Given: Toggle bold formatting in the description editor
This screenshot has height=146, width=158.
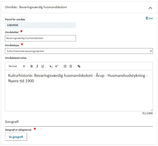Looking at the screenshot, I should tap(31, 66).
